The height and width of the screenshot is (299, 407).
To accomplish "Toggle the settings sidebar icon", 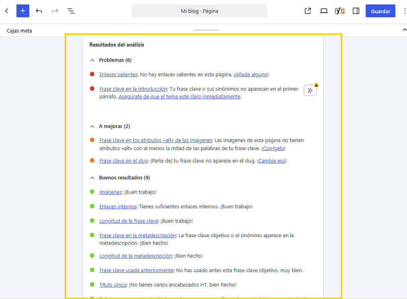I will [356, 11].
